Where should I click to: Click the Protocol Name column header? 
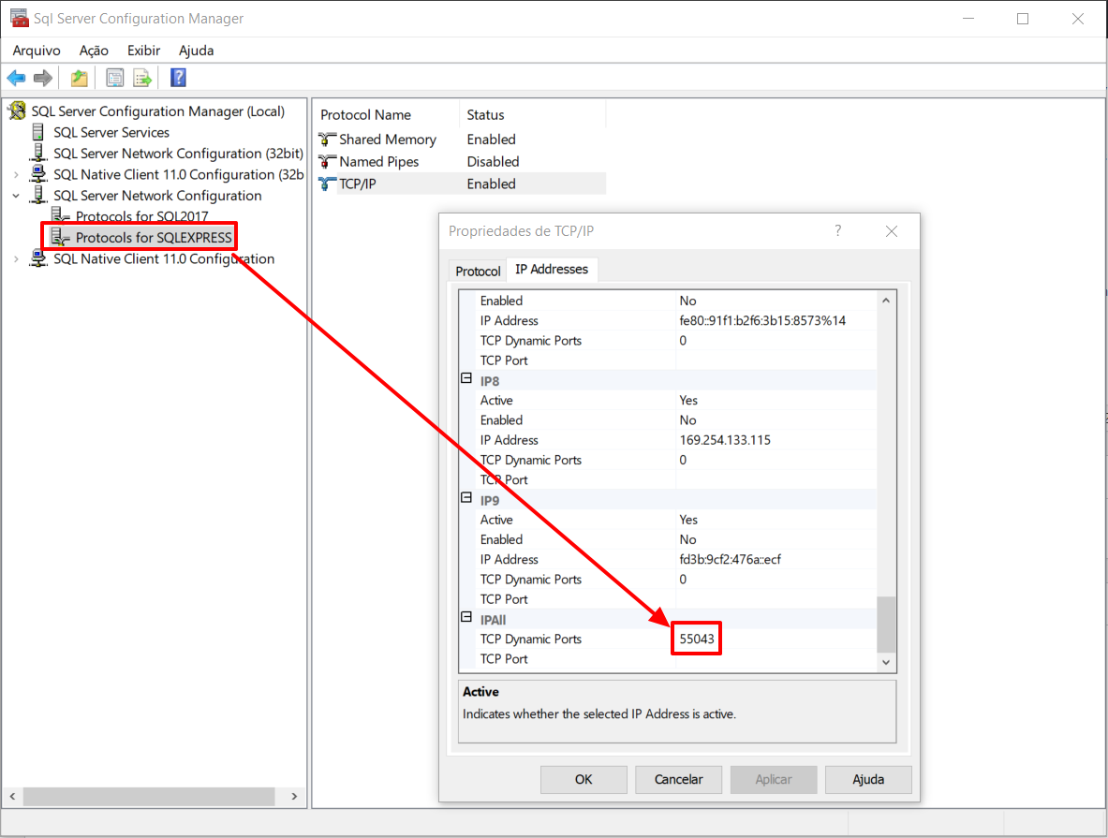386,114
